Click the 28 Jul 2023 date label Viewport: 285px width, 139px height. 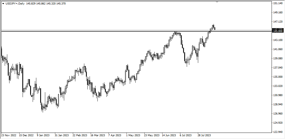[204, 136]
